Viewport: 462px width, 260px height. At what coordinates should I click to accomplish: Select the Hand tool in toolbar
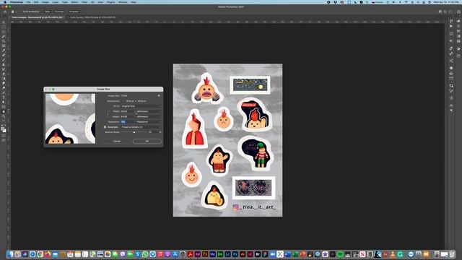4,111
